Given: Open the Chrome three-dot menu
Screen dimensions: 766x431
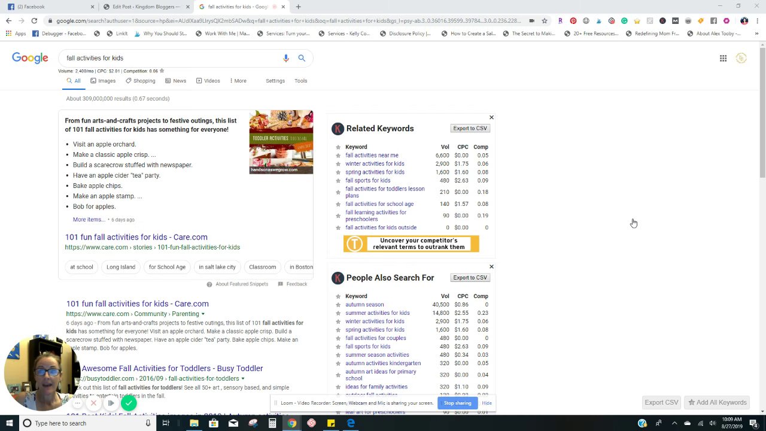Looking at the screenshot, I should click(x=757, y=20).
